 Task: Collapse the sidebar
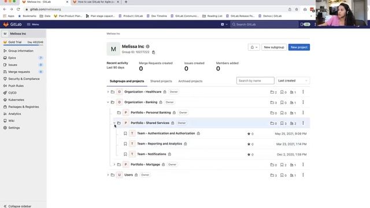tap(18, 206)
